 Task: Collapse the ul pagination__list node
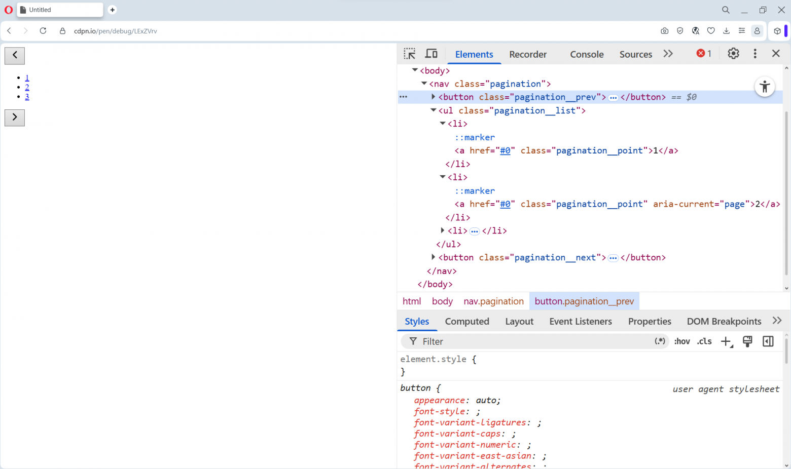[433, 110]
